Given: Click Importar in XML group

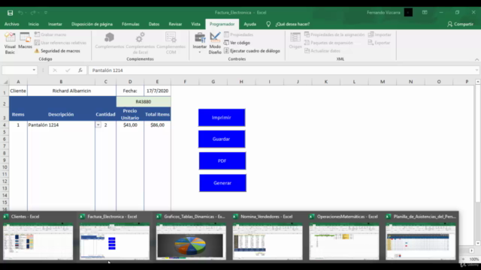Looking at the screenshot, I should click(380, 34).
